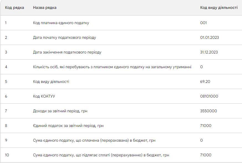Click the value 001 in row 1
This screenshot has height=163, width=242.
[x=204, y=23]
